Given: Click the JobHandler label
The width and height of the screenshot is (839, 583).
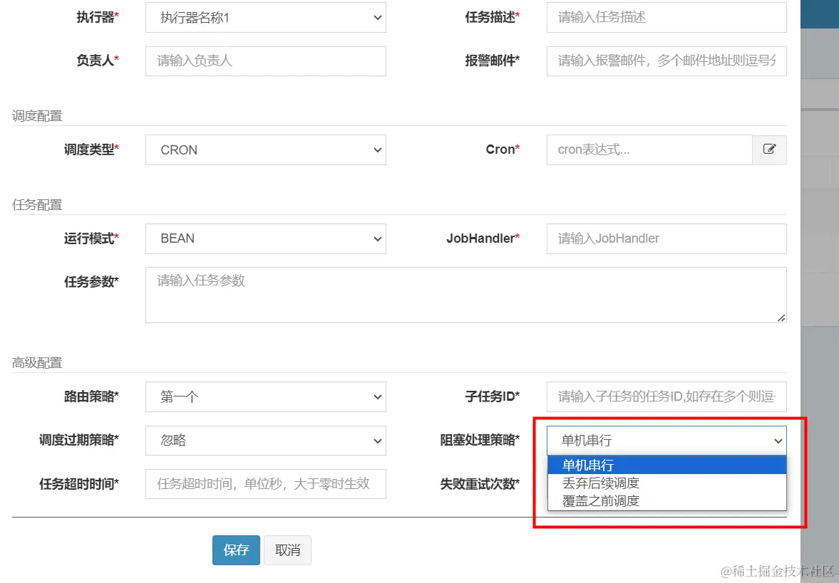Looking at the screenshot, I should coord(483,238).
